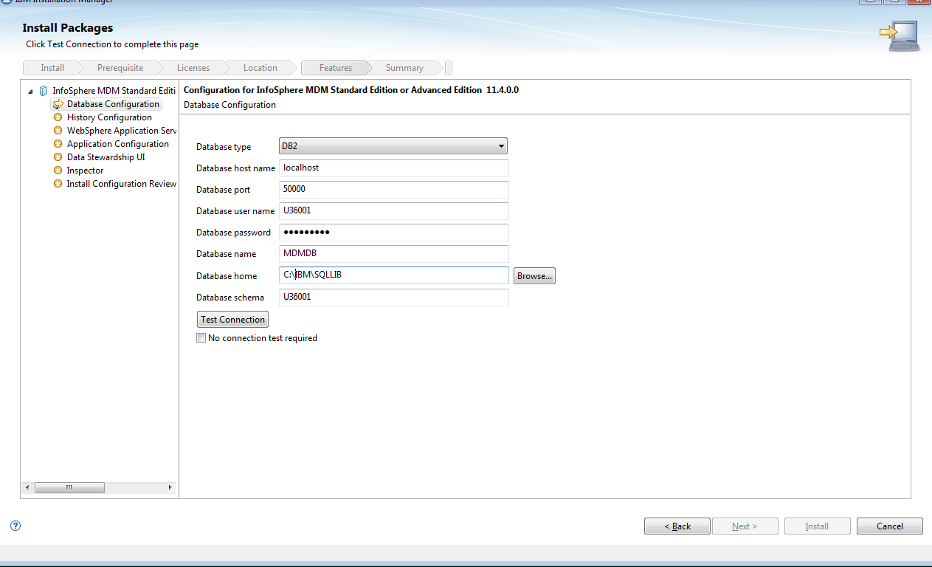
Task: Click the tree scrollbar right arrow
Action: coord(170,488)
